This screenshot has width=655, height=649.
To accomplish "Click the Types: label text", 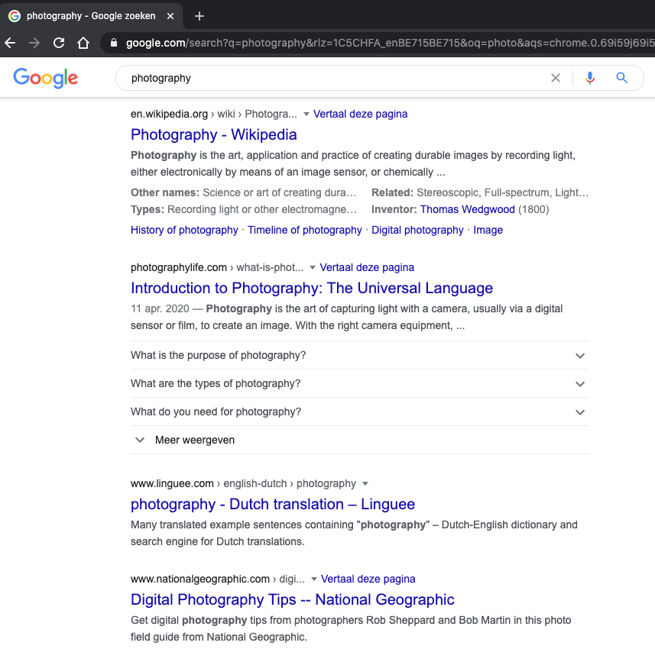I will click(147, 209).
